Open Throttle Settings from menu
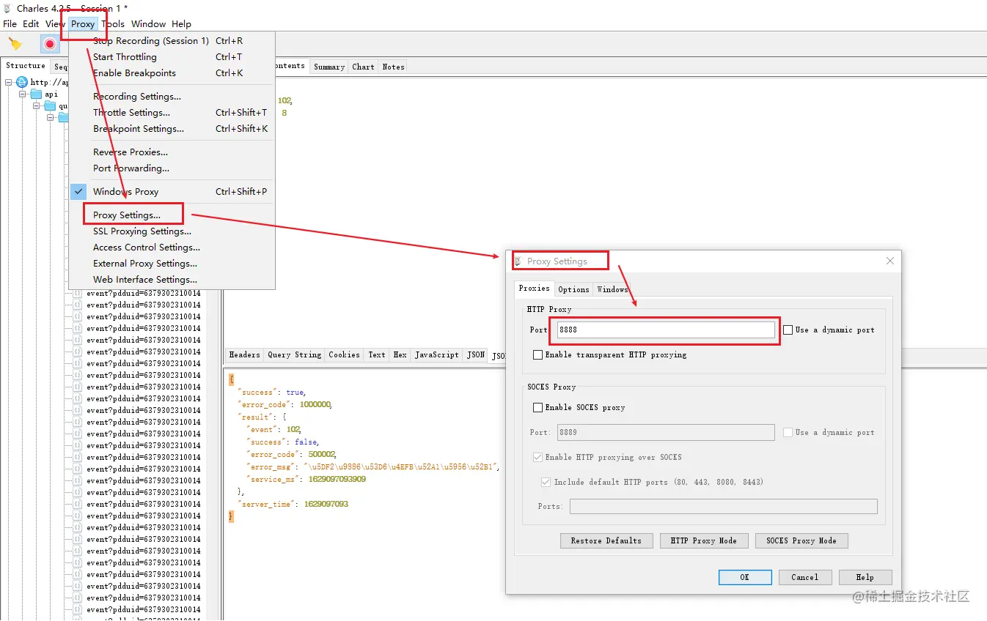 click(172, 113)
